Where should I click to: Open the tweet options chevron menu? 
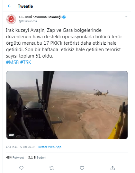[x=126, y=16]
